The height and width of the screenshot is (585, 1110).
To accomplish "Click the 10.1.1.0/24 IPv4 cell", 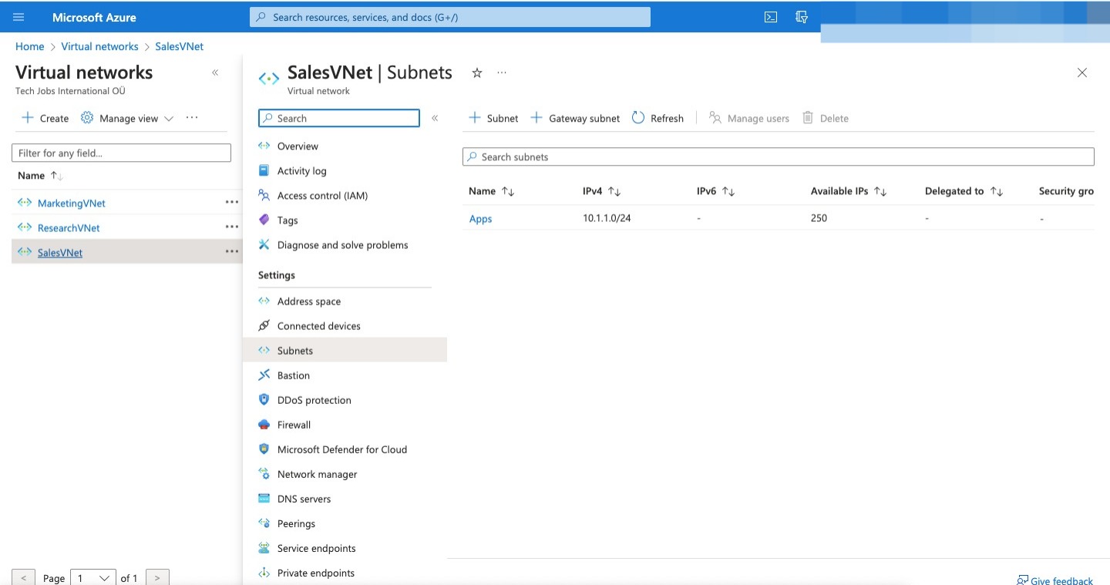I will pos(607,218).
